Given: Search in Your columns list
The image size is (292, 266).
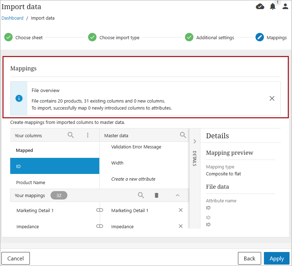Looking at the screenshot, I should click(71, 135).
